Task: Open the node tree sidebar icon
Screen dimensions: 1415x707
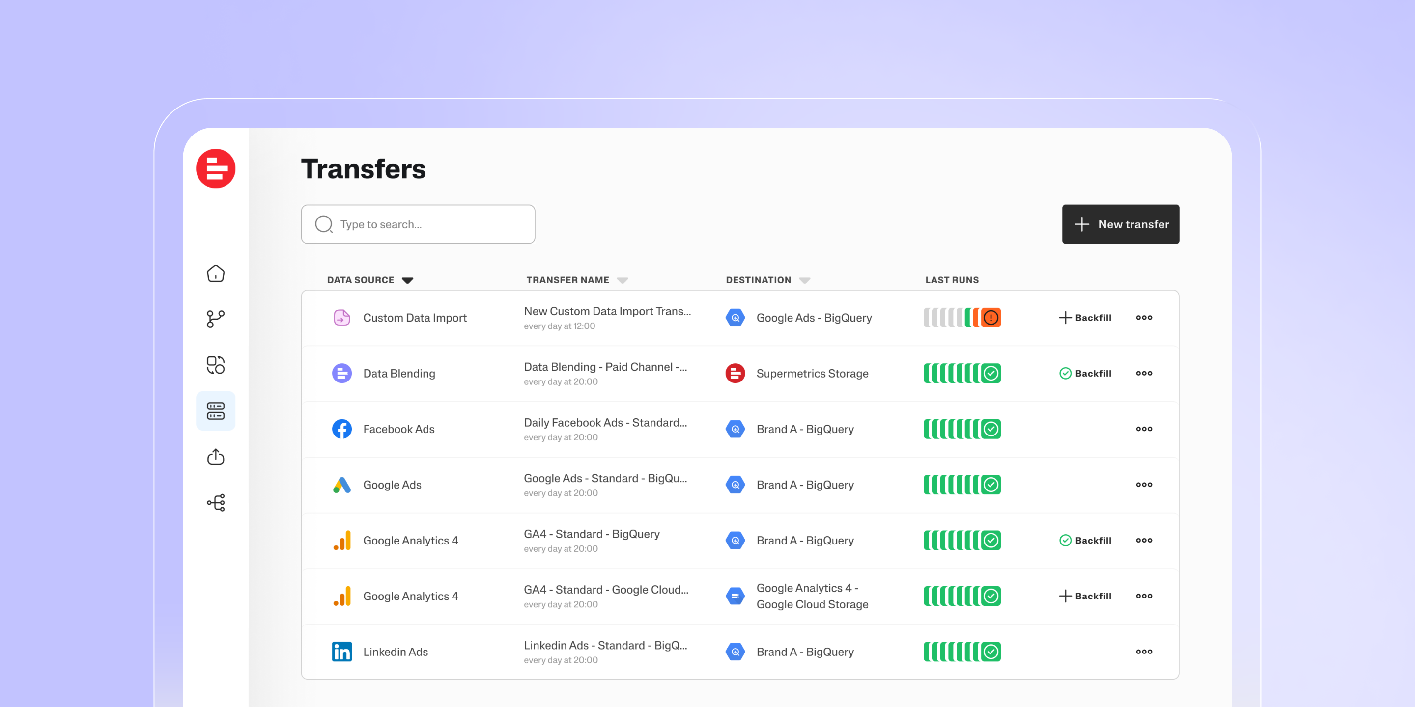Action: (x=215, y=502)
